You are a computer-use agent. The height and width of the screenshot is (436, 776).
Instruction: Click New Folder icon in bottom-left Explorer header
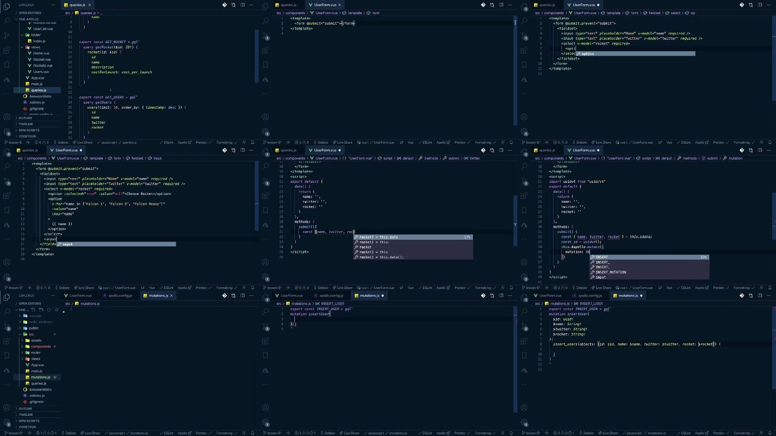(41, 309)
